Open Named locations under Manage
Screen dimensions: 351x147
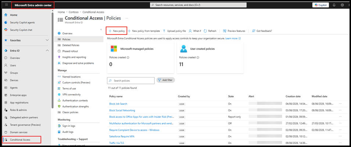71,77
